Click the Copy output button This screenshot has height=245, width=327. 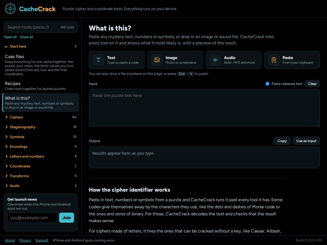click(x=282, y=141)
